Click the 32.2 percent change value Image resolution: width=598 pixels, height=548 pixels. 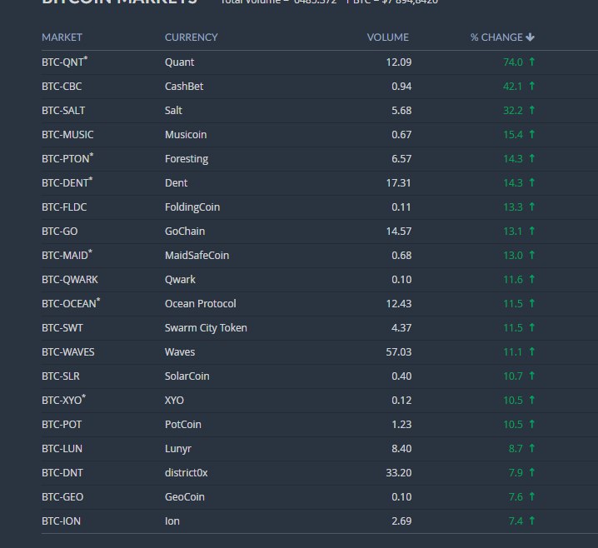click(x=513, y=111)
